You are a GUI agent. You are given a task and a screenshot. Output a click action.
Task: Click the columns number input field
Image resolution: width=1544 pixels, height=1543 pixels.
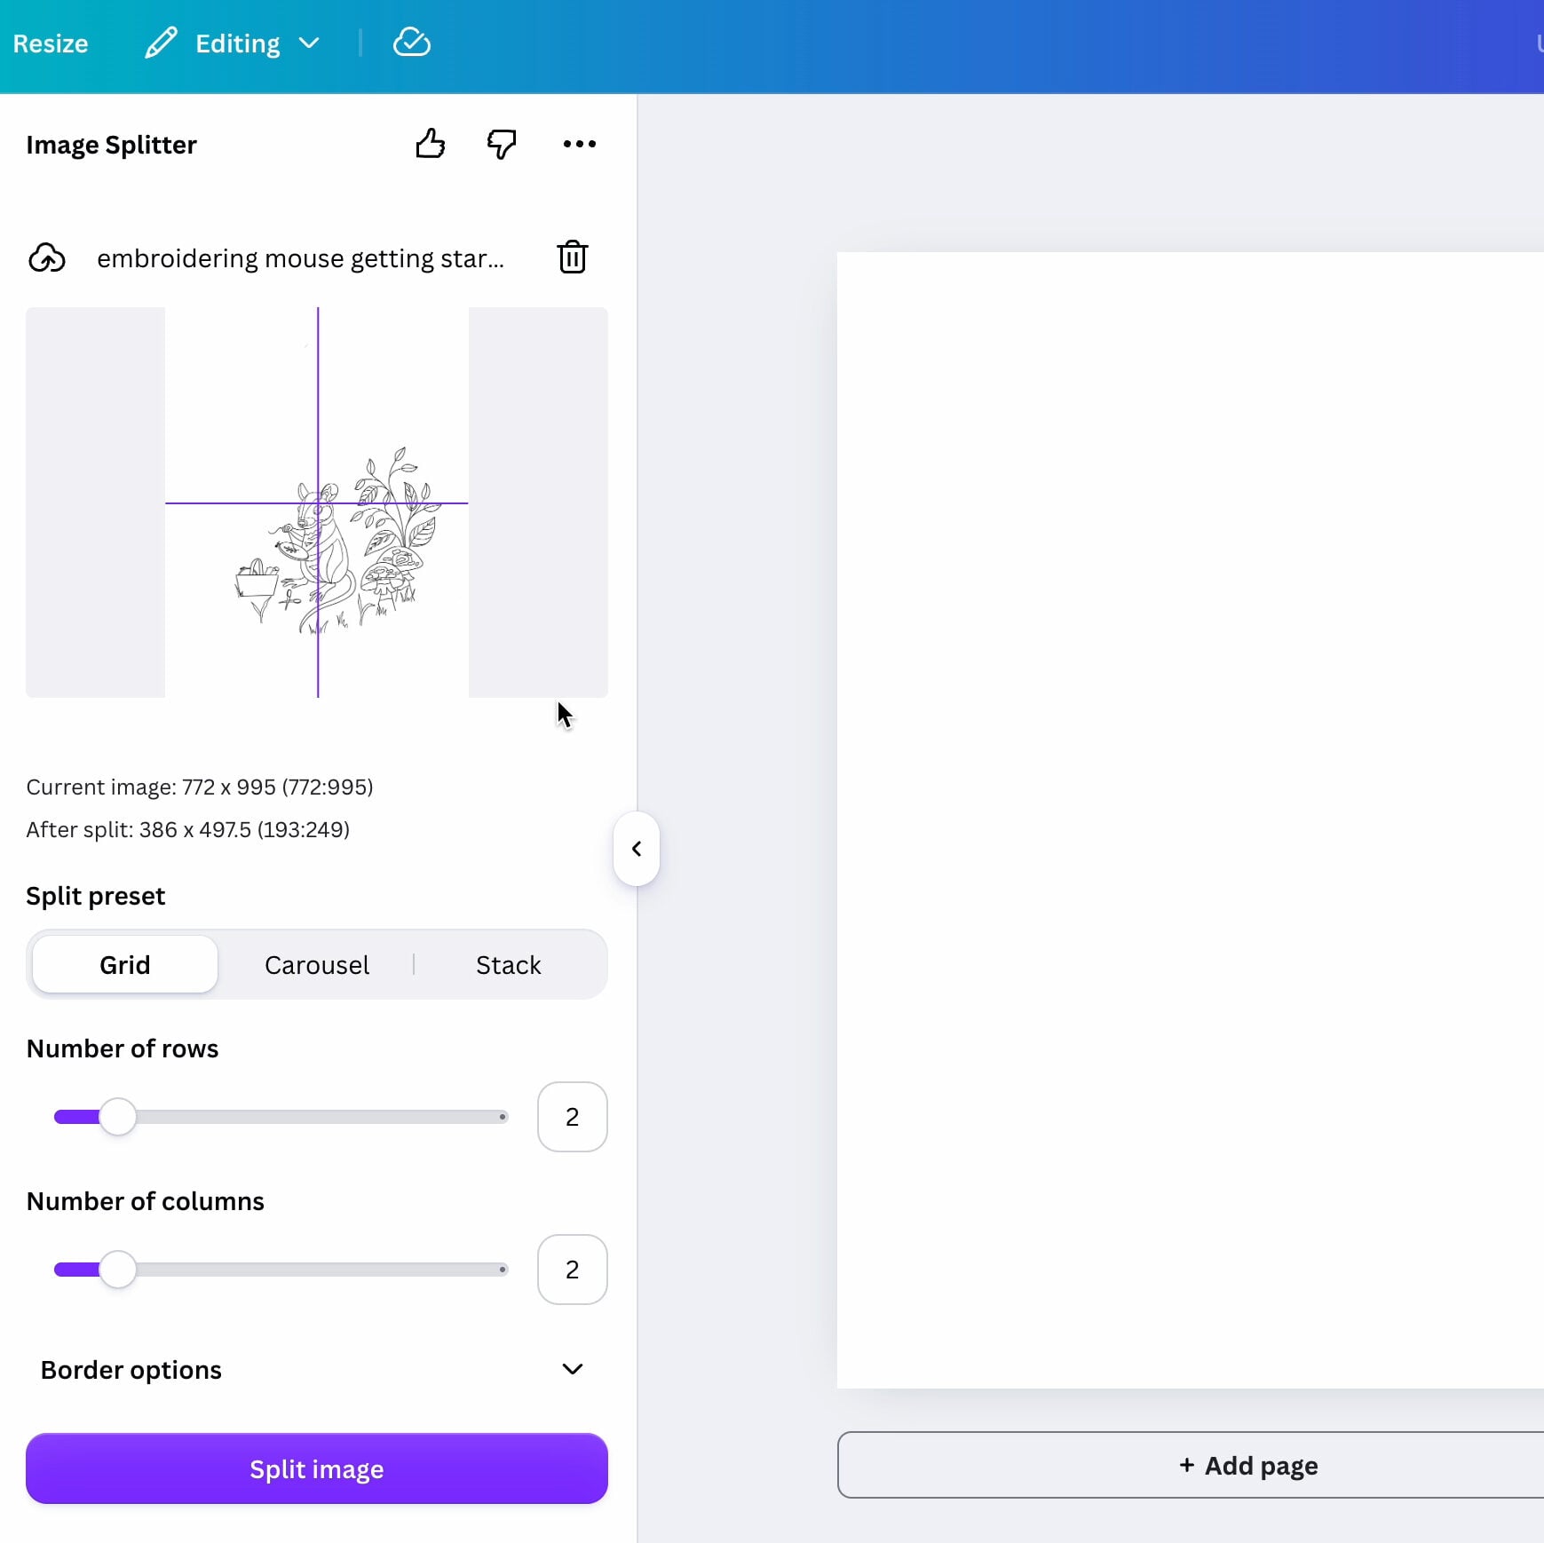point(573,1270)
